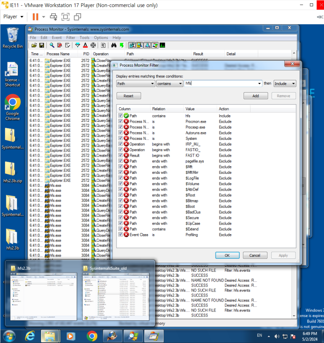This screenshot has width=324, height=343.
Task: Click the event list scrollbar up arrow
Action: 294,53
